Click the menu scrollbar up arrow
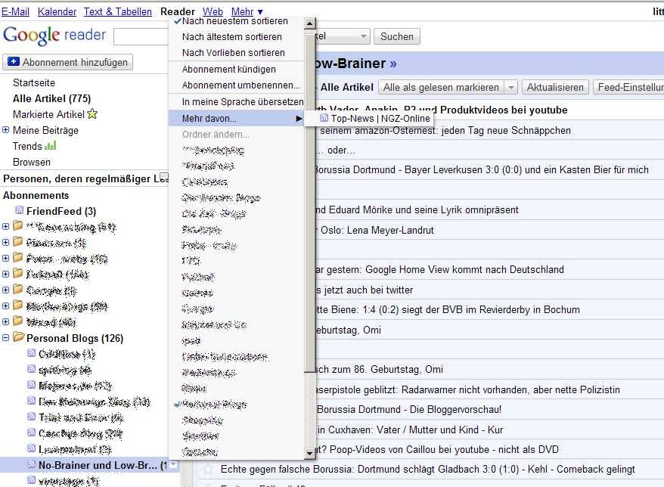 (x=309, y=23)
